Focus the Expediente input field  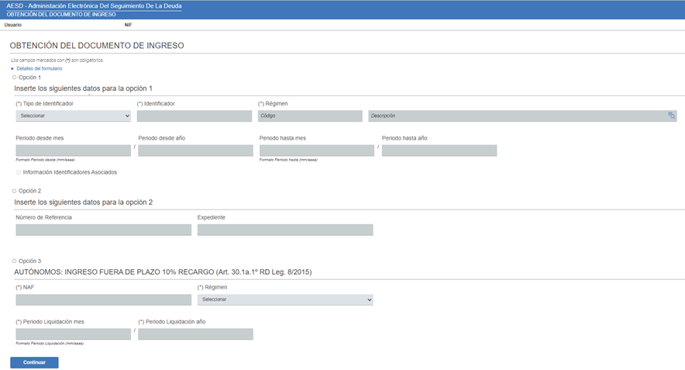[285, 230]
